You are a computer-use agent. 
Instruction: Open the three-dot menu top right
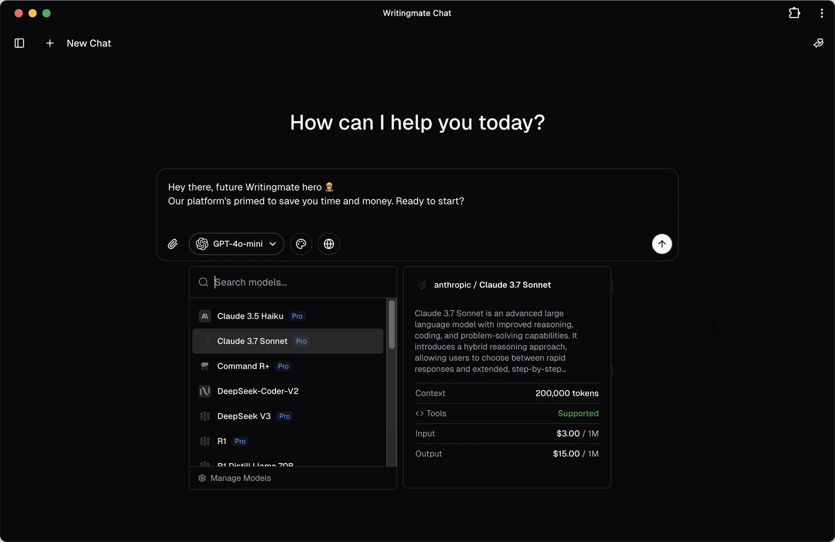click(821, 13)
